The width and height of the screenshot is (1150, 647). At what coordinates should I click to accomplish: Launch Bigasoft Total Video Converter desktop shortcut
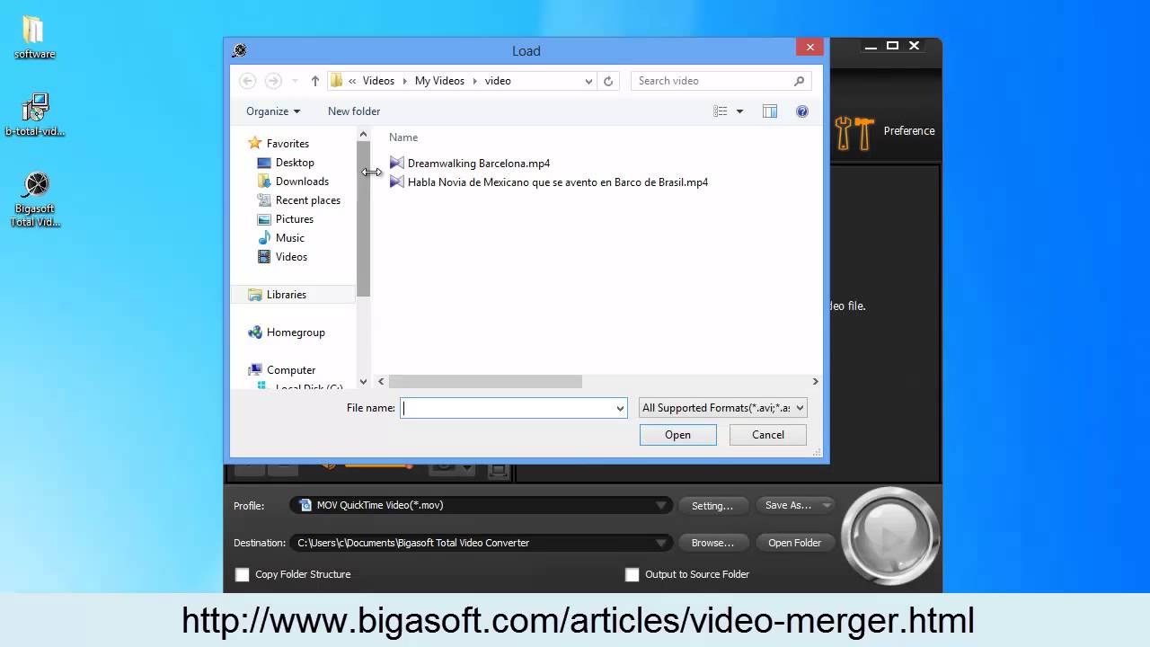tap(35, 199)
